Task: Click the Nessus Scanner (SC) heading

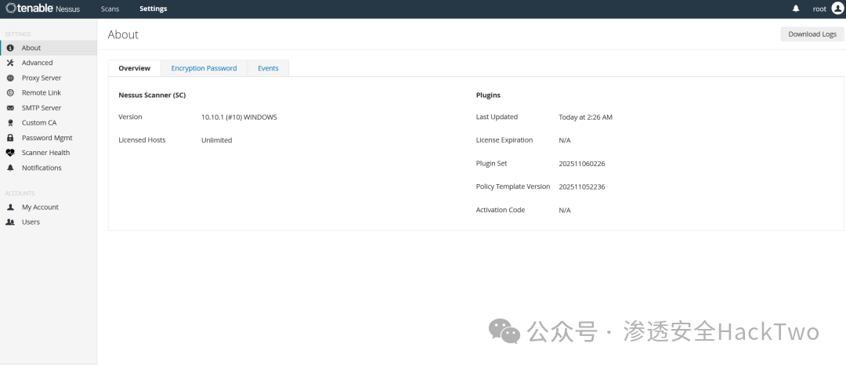Action: (x=152, y=96)
